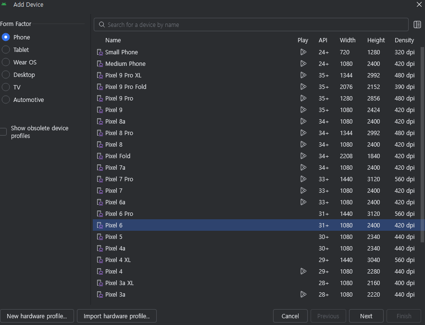
Task: Click Import hardware profile button
Action: 117,316
